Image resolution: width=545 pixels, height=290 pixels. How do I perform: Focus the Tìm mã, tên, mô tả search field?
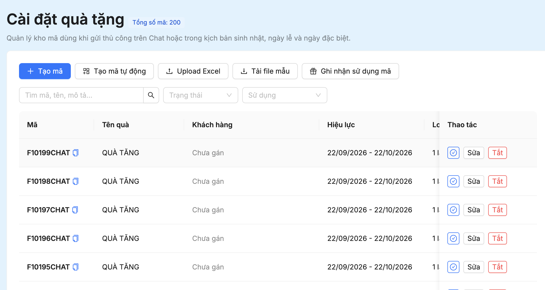coord(81,95)
